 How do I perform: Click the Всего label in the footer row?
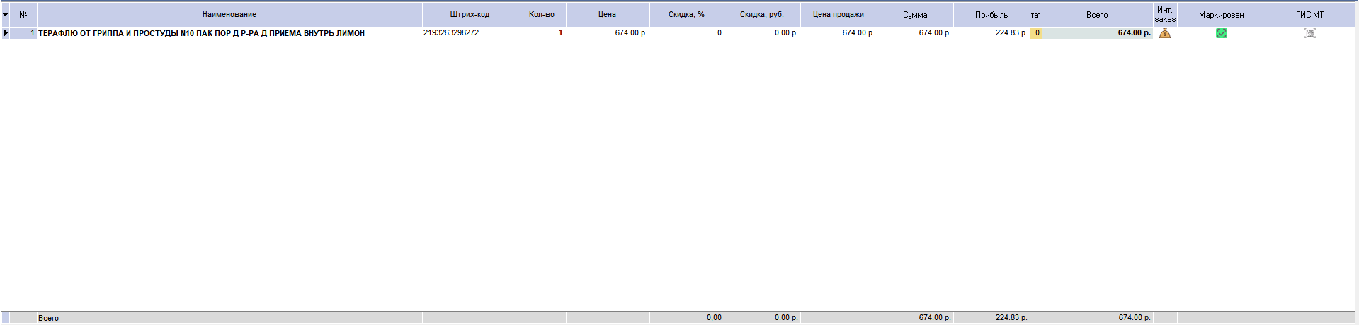tap(48, 318)
